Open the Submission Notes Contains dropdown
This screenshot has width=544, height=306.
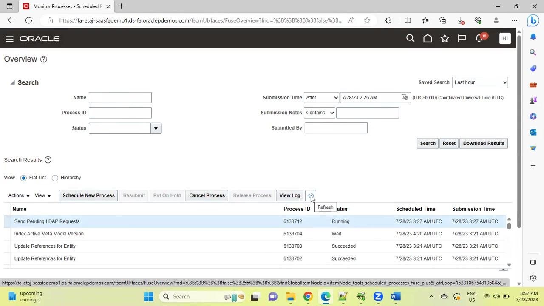(320, 113)
